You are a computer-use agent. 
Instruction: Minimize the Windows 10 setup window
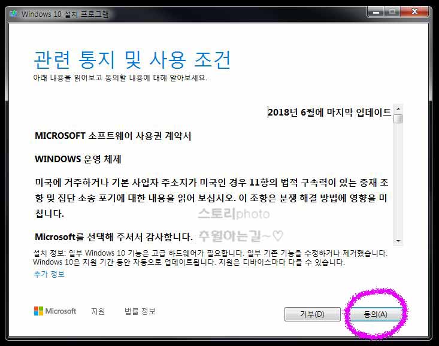point(376,12)
